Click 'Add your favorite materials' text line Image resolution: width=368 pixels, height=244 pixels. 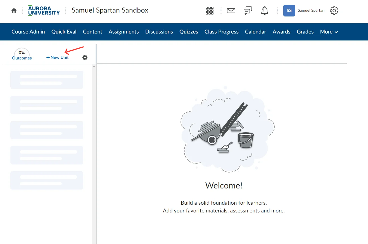(x=224, y=211)
